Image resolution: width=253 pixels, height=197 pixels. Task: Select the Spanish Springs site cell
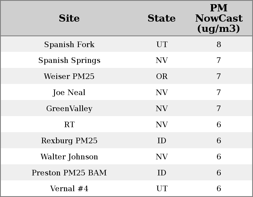(69, 60)
